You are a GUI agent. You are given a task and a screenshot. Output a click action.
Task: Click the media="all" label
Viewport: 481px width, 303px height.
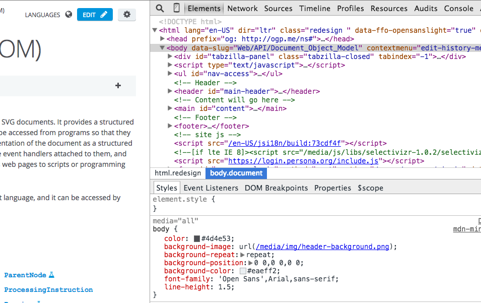[175, 221]
